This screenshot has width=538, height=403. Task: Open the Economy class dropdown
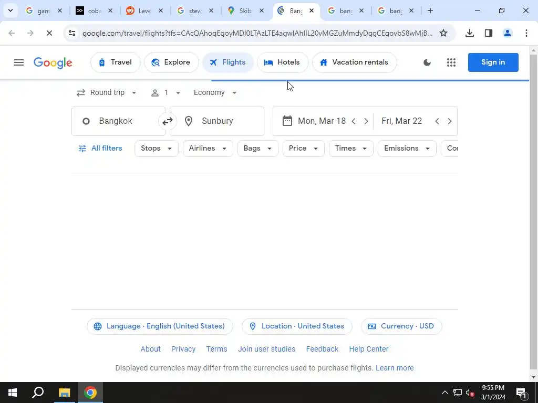pos(215,92)
